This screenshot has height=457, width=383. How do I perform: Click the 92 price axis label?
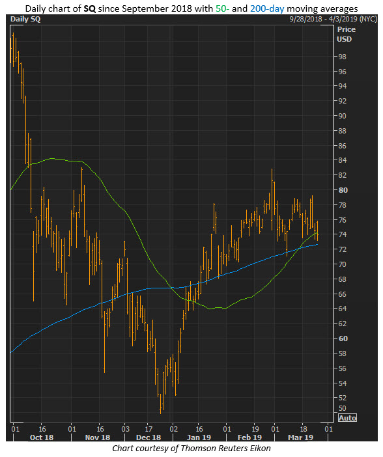coord(342,101)
